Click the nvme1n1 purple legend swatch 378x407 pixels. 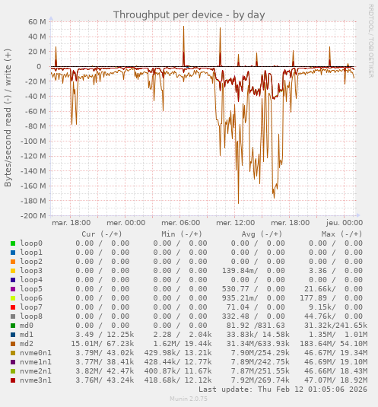tap(13, 362)
